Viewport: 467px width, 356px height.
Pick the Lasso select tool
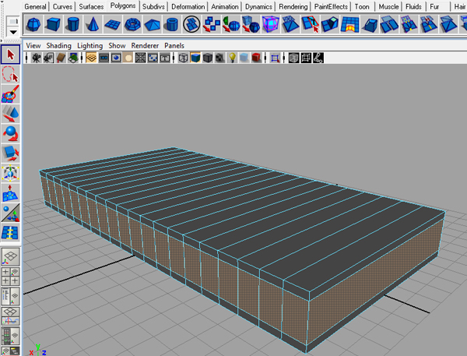coord(11,75)
